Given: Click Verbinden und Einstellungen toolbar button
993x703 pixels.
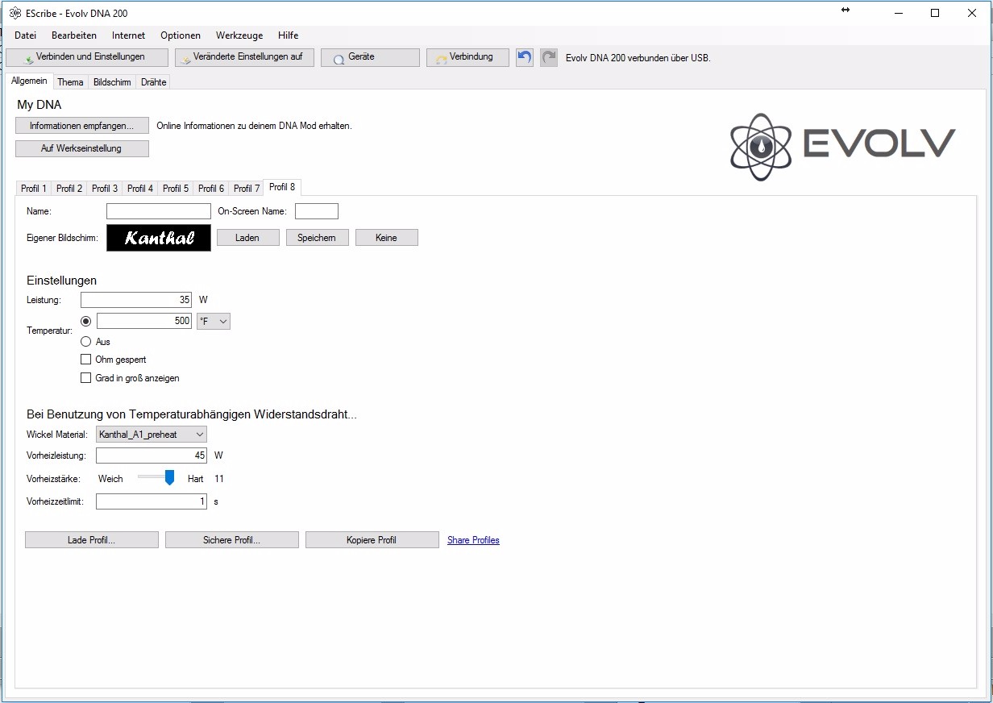Looking at the screenshot, I should tap(86, 57).
